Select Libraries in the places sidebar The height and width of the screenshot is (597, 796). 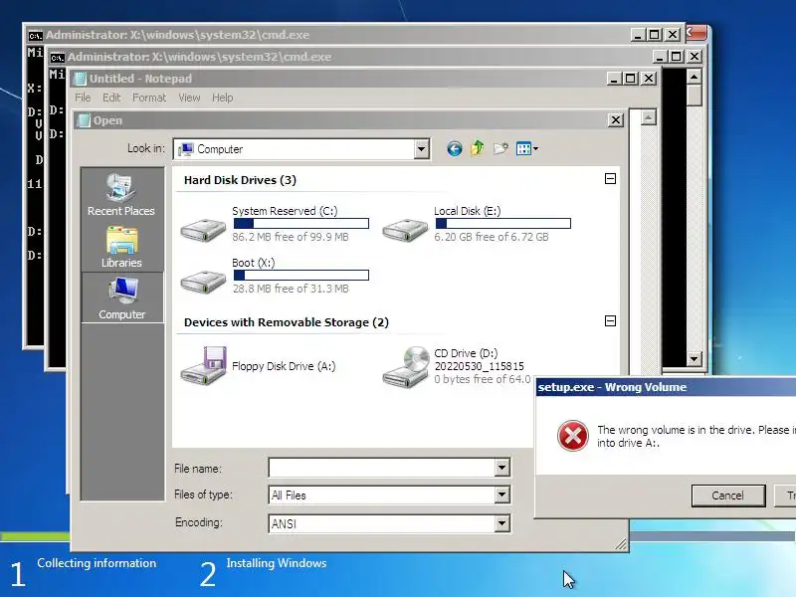pos(121,247)
